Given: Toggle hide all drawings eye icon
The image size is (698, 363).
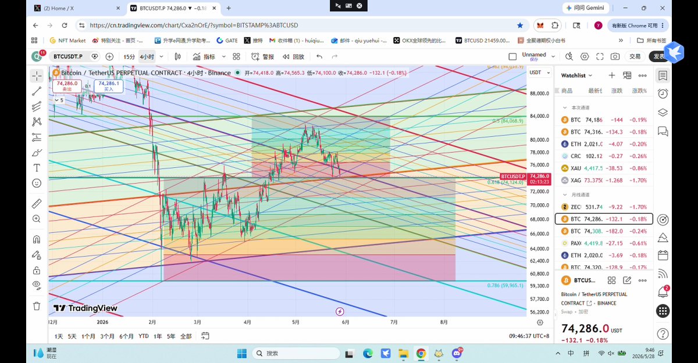Looking at the screenshot, I should [37, 285].
